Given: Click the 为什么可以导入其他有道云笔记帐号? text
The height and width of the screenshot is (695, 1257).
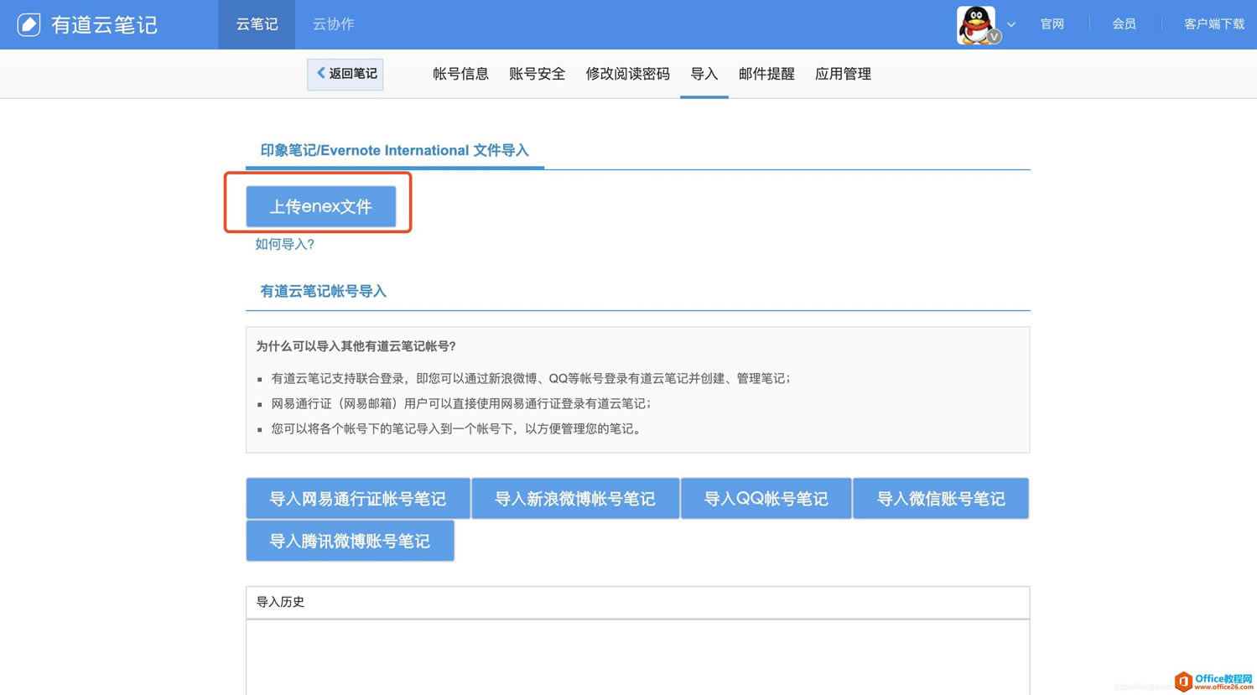Looking at the screenshot, I should point(356,346).
